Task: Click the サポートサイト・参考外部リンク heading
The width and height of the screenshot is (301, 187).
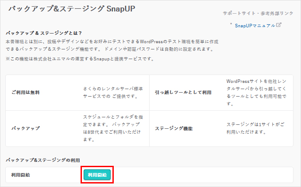Action: coord(259,13)
